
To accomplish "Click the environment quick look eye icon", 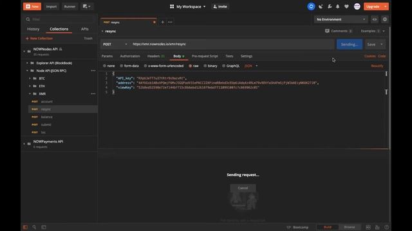I will (x=375, y=19).
